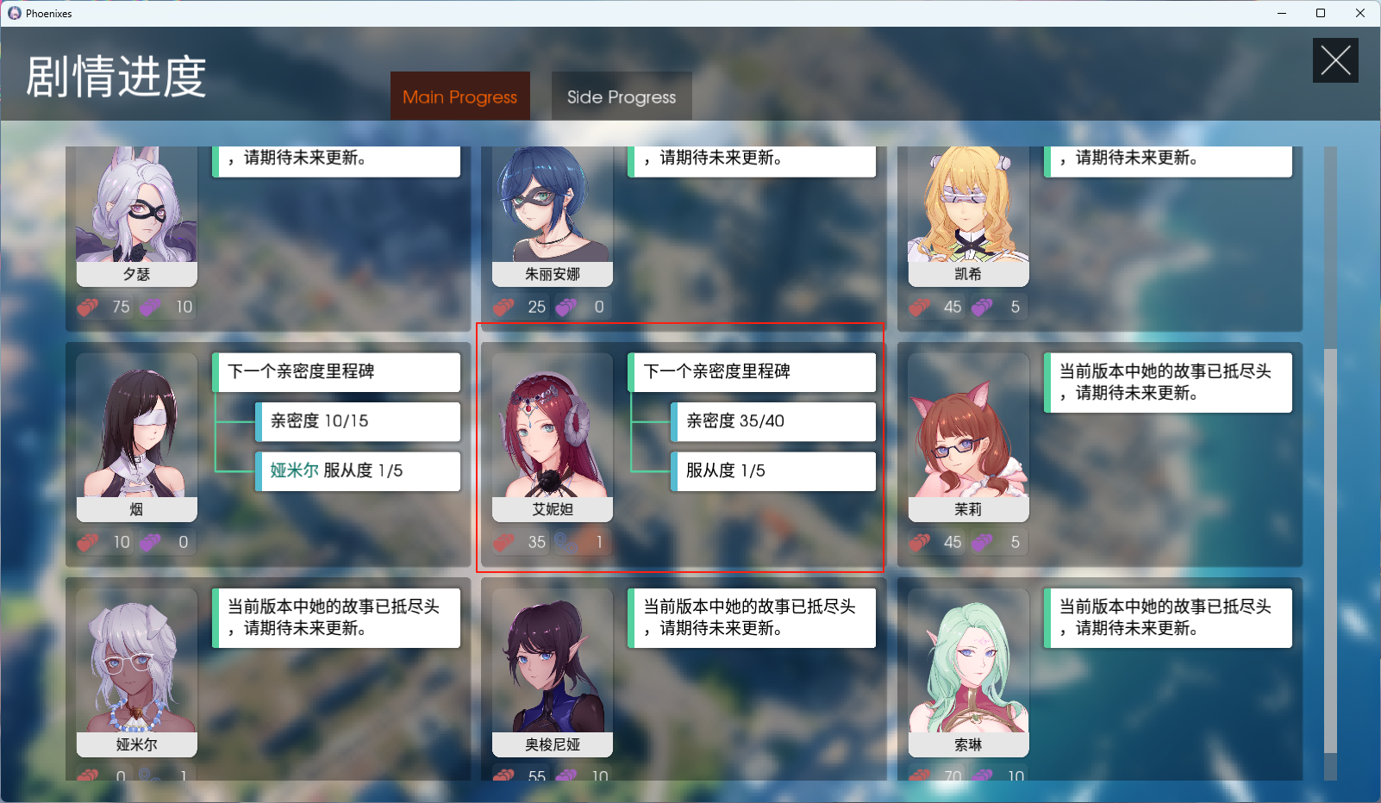Click the red hearts icon under 艾妮妲
The height and width of the screenshot is (803, 1381).
(x=504, y=542)
